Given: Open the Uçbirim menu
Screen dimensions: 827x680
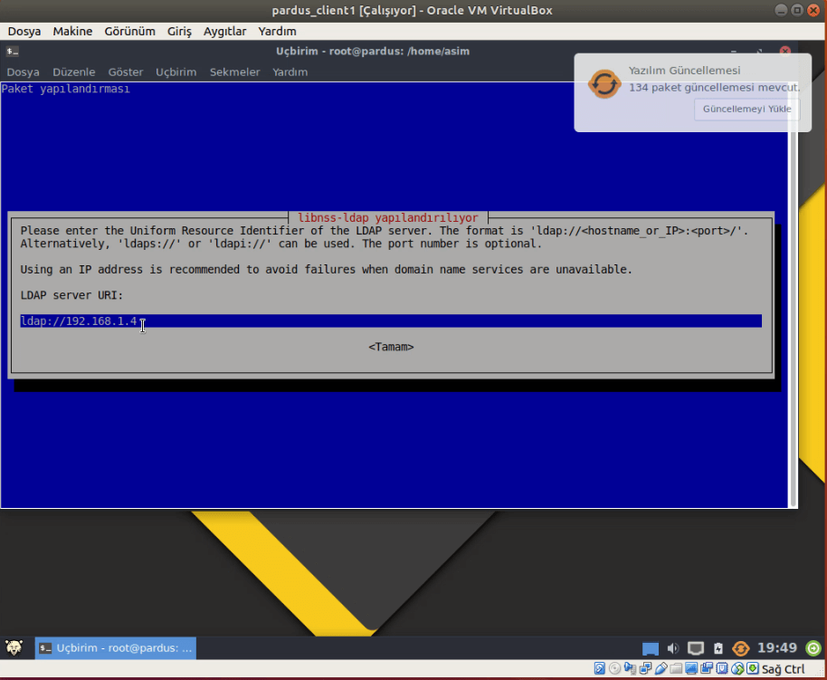Looking at the screenshot, I should [x=176, y=72].
